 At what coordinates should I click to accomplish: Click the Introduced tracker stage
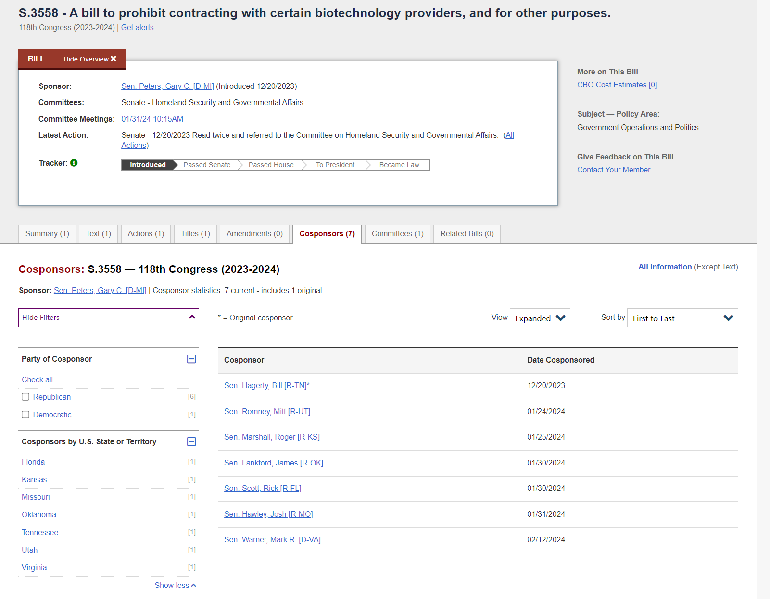(148, 165)
